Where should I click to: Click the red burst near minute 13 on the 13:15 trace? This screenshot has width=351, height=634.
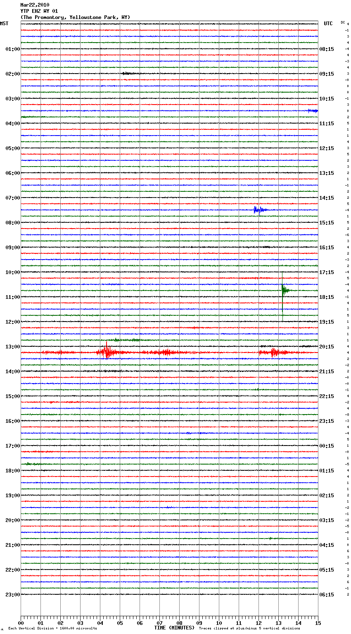tap(273, 353)
